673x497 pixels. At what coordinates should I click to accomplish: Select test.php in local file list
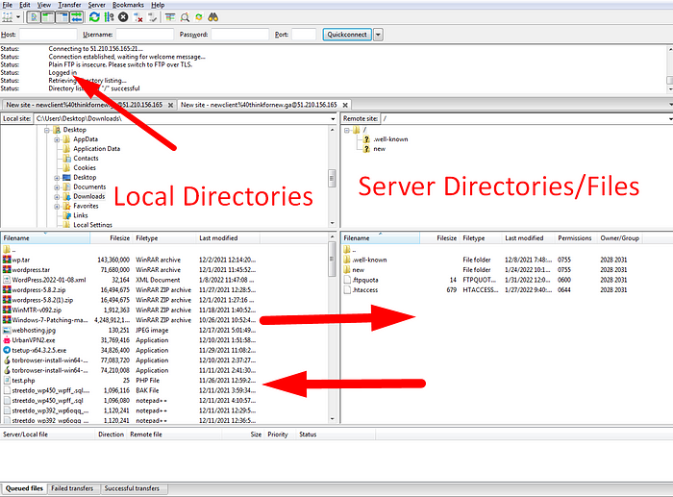click(23, 381)
